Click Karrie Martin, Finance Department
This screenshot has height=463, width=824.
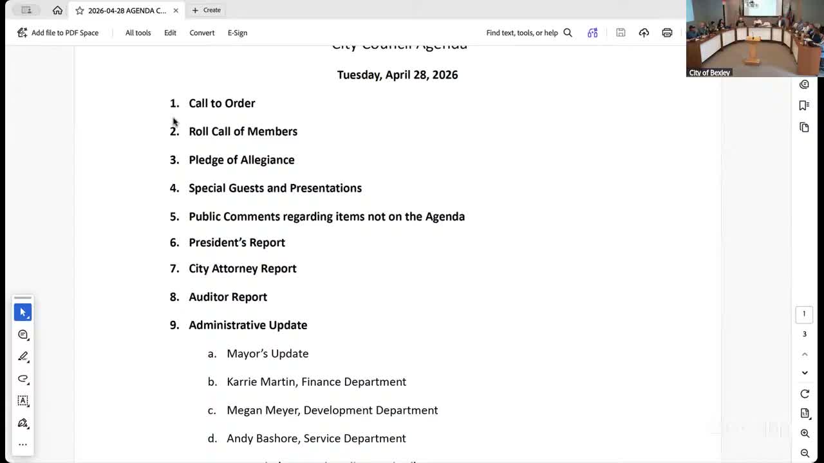(x=316, y=382)
